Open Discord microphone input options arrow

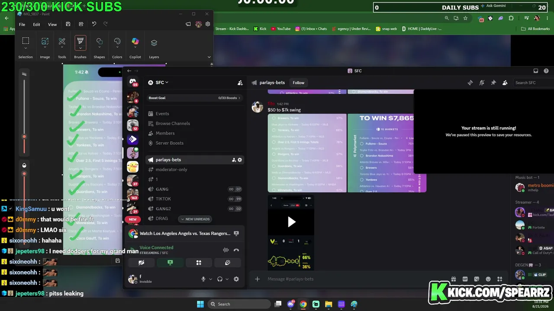210,279
